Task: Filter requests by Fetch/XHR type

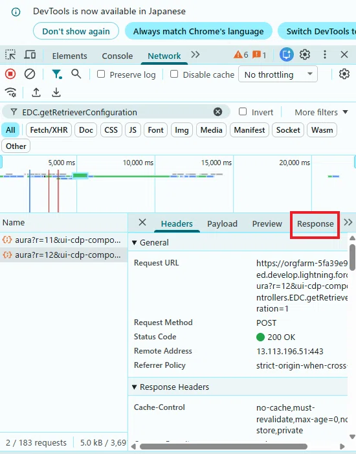Action: tap(49, 130)
